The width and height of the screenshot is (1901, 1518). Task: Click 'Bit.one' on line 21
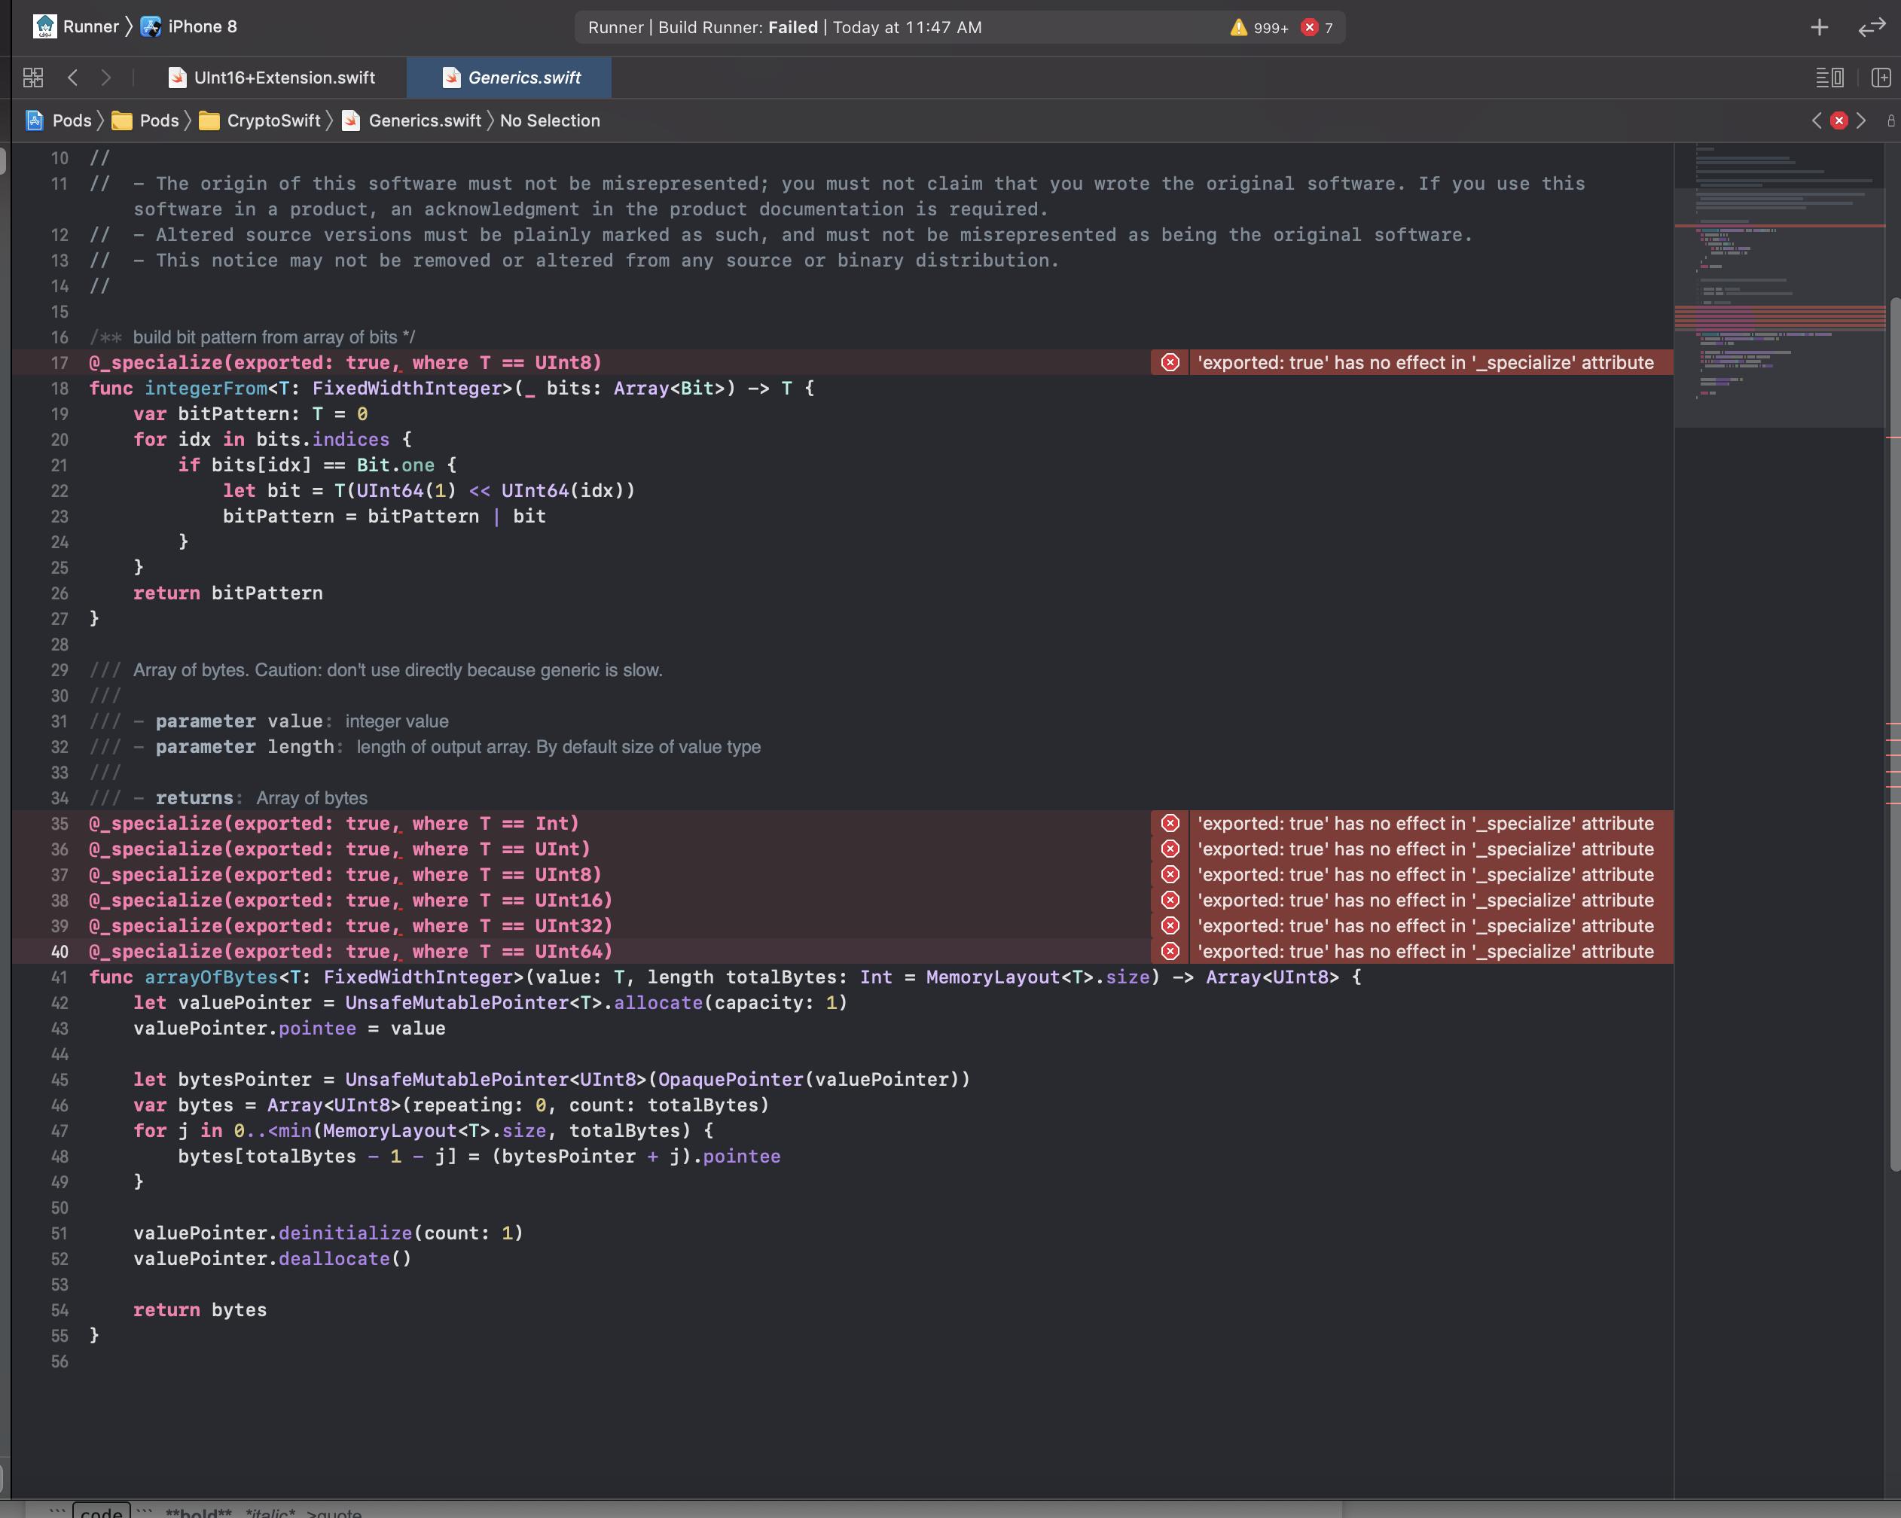pos(395,465)
